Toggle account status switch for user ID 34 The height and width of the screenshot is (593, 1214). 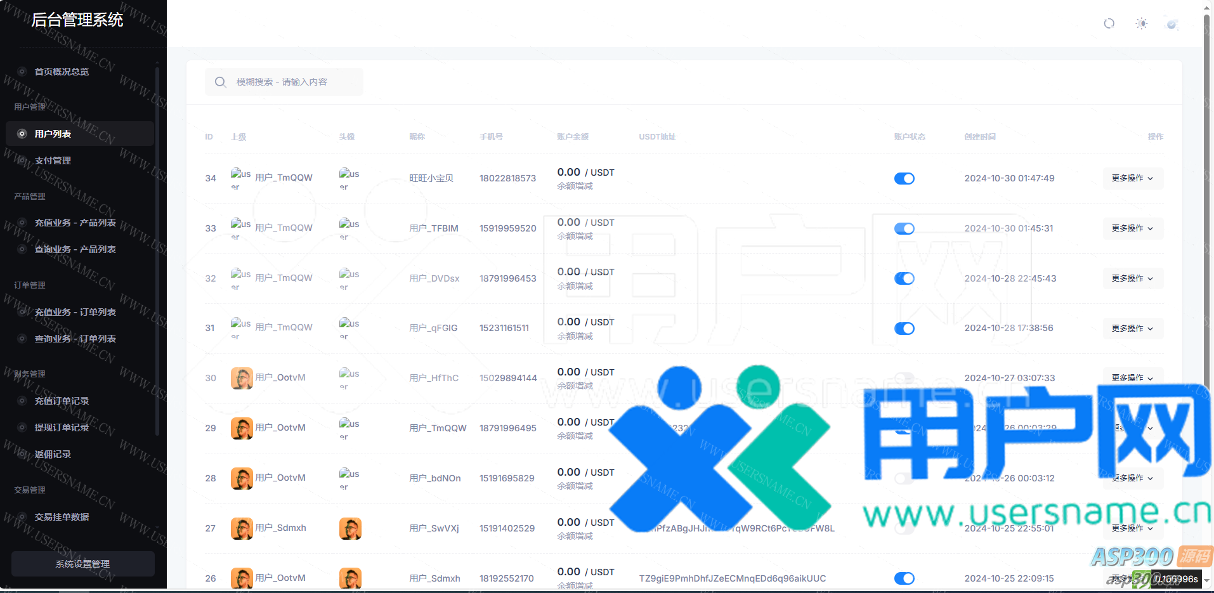(x=904, y=178)
